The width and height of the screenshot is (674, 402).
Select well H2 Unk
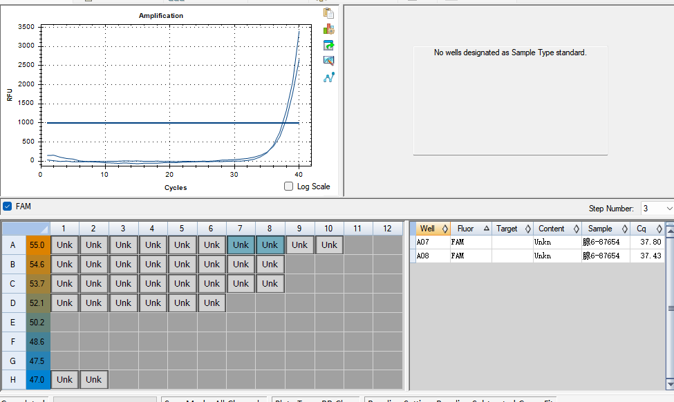pyautogui.click(x=94, y=380)
